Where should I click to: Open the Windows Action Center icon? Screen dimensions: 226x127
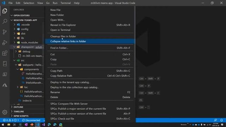coord(222,125)
